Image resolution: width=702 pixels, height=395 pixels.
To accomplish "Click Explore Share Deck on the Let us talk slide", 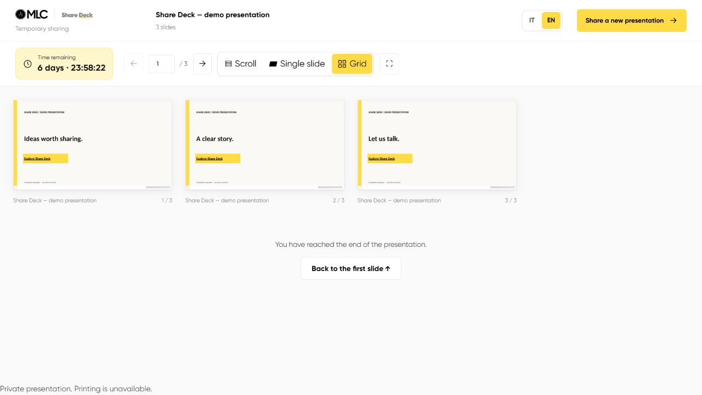I will pos(390,159).
